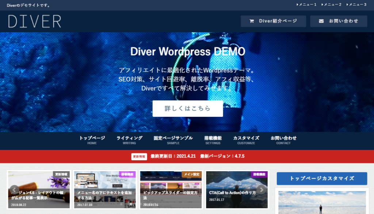374x214 pixels.
Task: Click the メイン設定 category tag
Action: point(192,175)
